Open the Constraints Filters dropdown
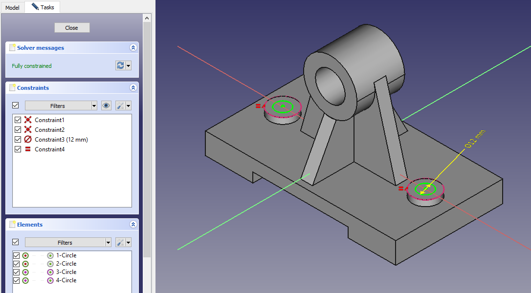The height and width of the screenshot is (293, 531). pyautogui.click(x=61, y=105)
